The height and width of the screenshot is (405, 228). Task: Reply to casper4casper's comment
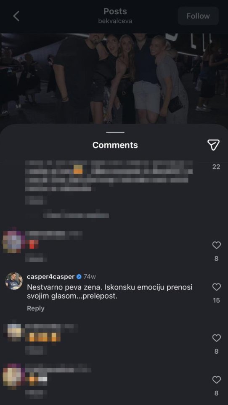[x=36, y=308]
